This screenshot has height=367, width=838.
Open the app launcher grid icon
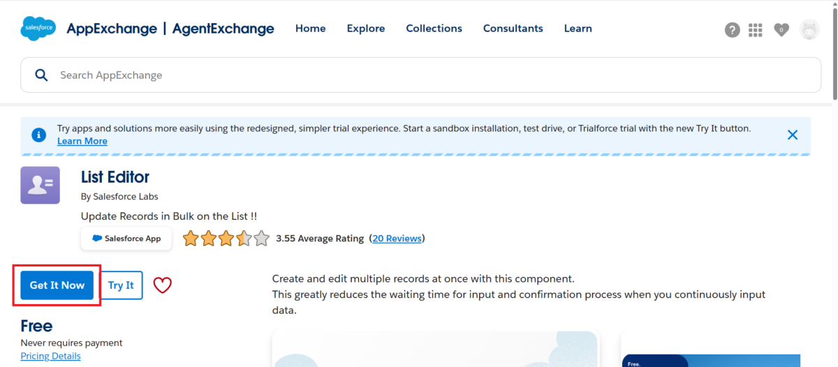point(755,30)
